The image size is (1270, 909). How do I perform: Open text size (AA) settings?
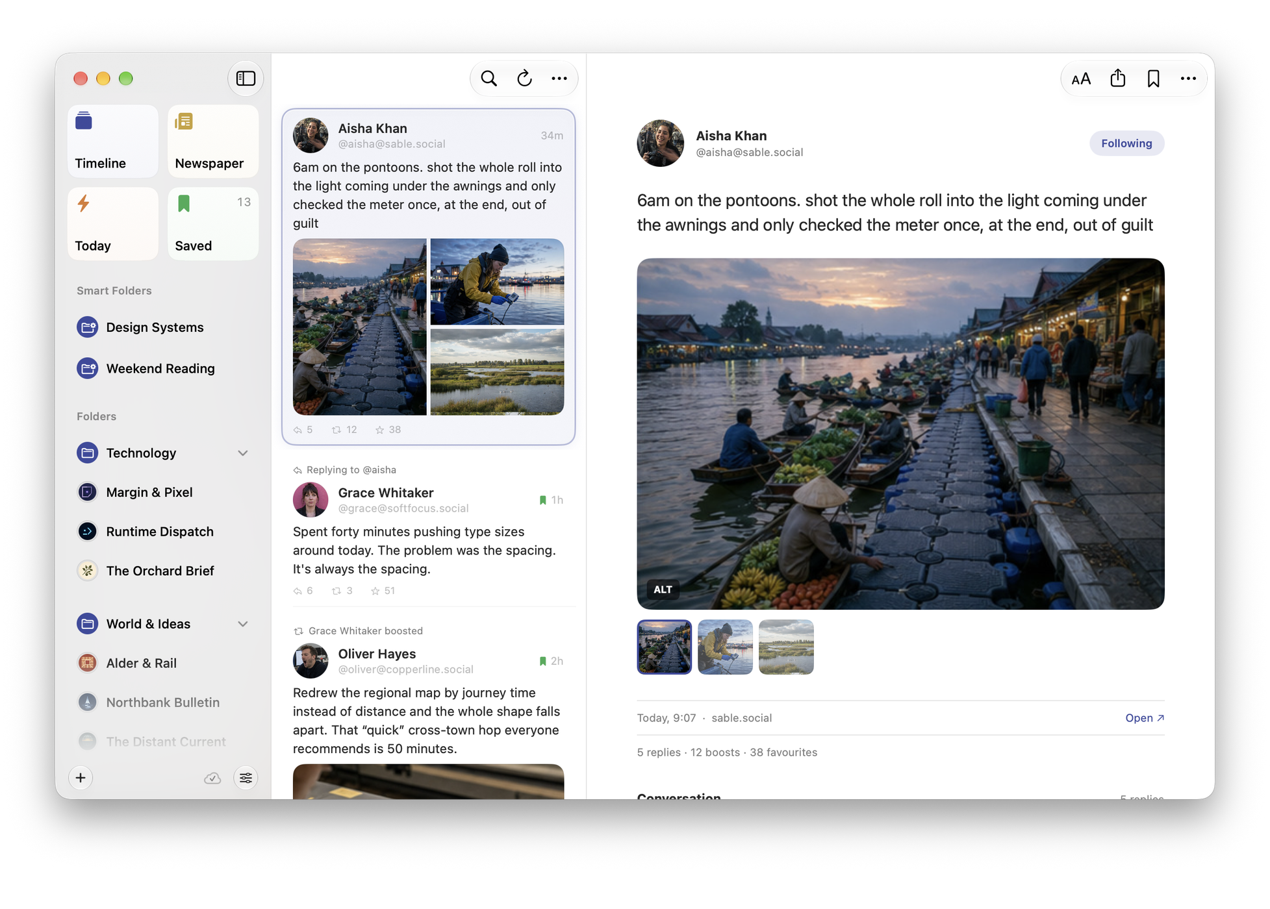click(1081, 79)
